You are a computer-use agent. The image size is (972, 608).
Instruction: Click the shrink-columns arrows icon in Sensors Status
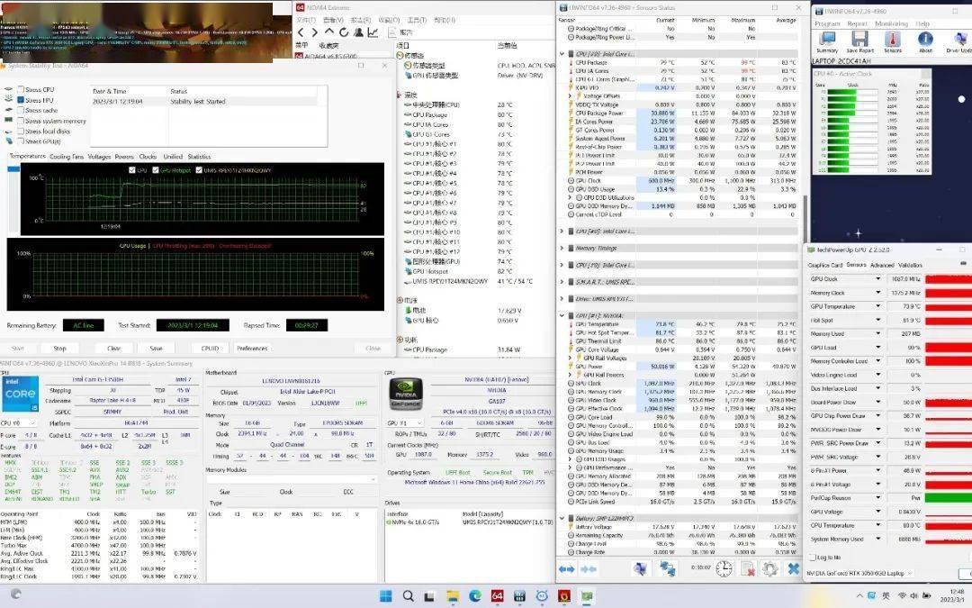pyautogui.click(x=589, y=569)
